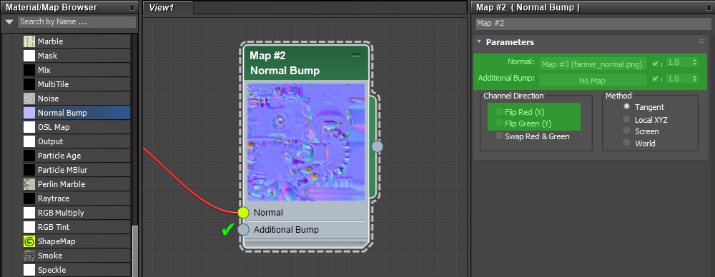The image size is (715, 277).
Task: Select the Speckle map icon
Action: coord(29,270)
